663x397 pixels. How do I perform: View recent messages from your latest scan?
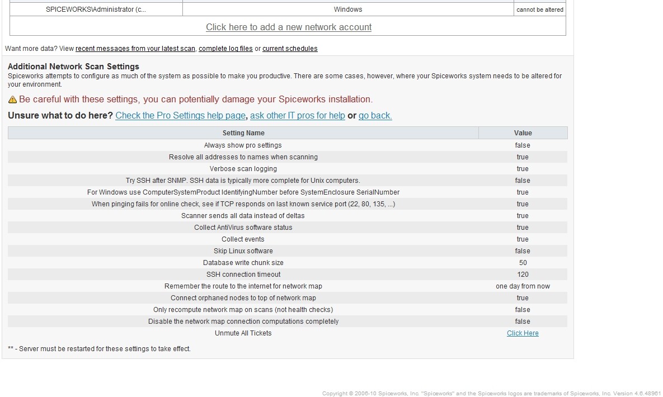click(x=135, y=49)
